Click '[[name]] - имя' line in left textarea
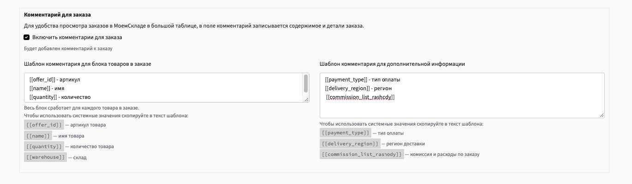Viewport: 632px width, 184px height. [x=46, y=88]
